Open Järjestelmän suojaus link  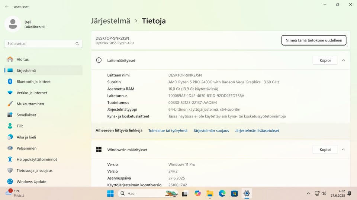click(211, 131)
